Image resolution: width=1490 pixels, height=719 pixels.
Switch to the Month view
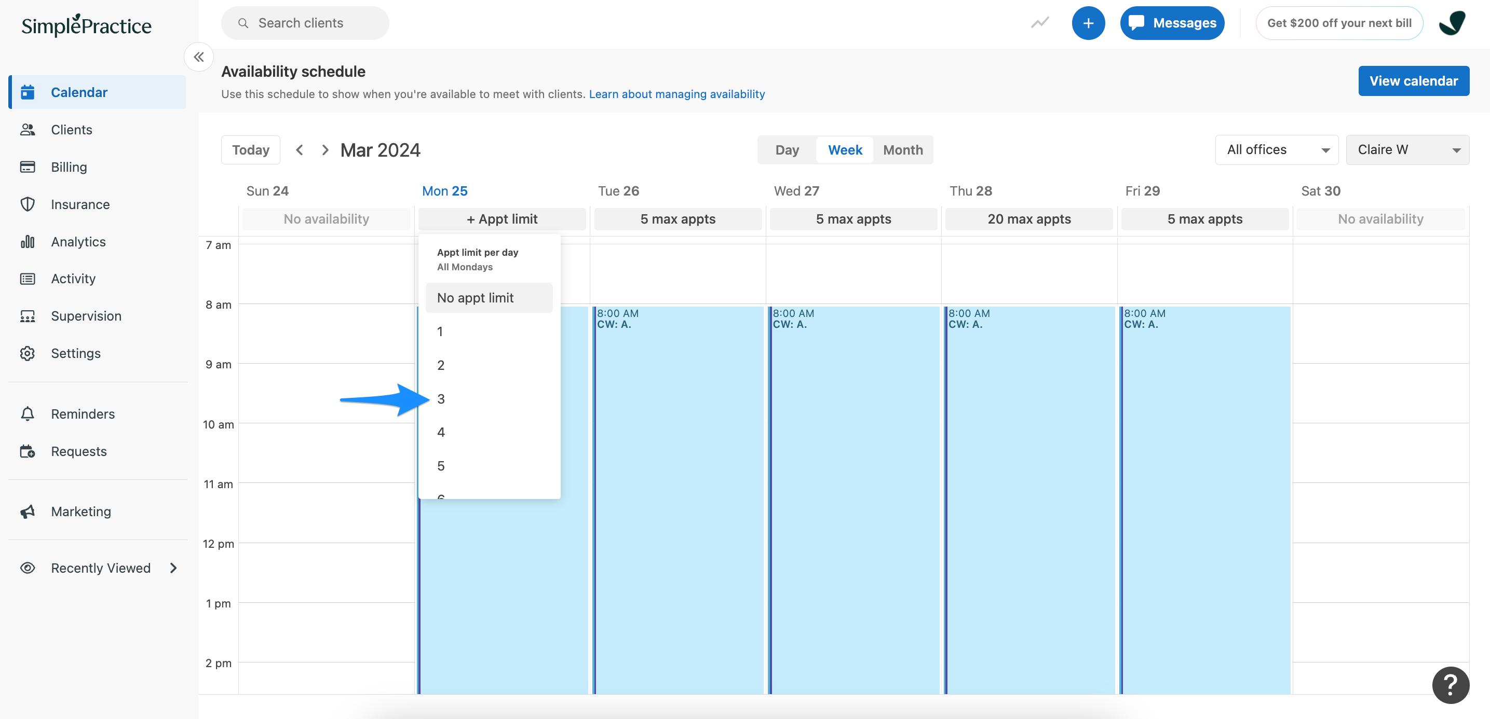pyautogui.click(x=903, y=150)
